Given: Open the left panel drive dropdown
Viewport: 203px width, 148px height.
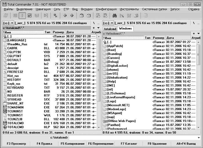Looking at the screenshot, I should coord(8,23).
